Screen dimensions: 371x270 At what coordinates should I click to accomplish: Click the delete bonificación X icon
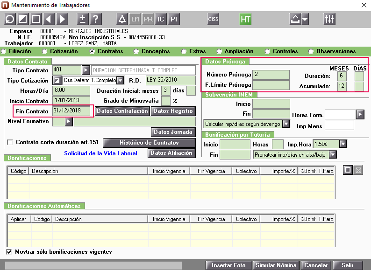358,170
